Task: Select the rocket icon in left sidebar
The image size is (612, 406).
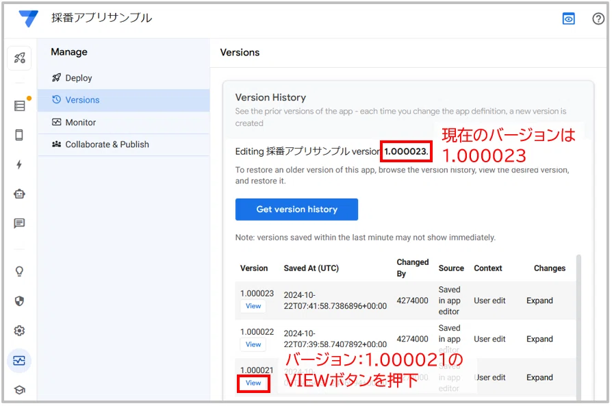Action: tap(20, 58)
